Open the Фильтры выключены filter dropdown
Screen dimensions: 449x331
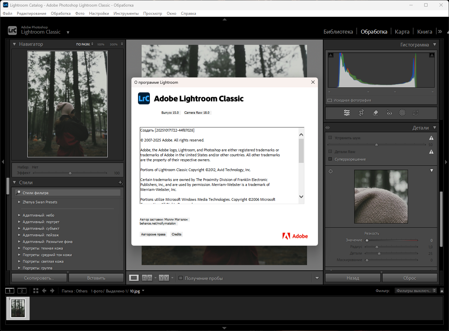(416, 290)
